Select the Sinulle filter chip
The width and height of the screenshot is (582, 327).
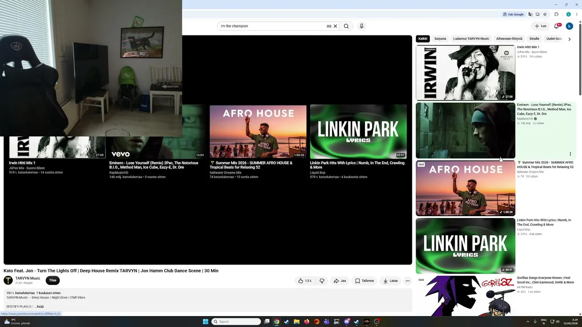(534, 39)
